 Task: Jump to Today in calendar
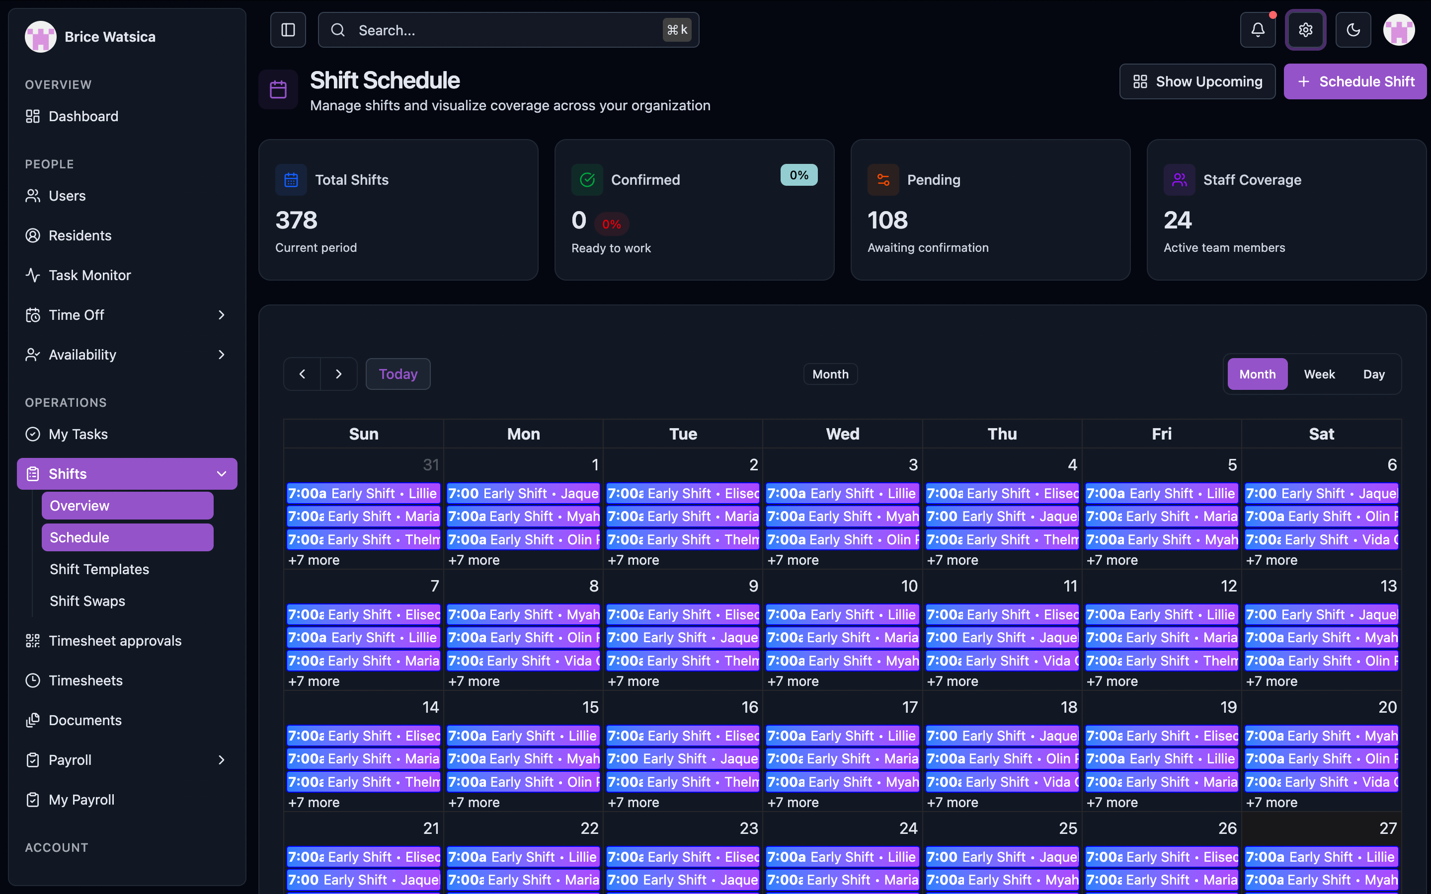(x=398, y=374)
